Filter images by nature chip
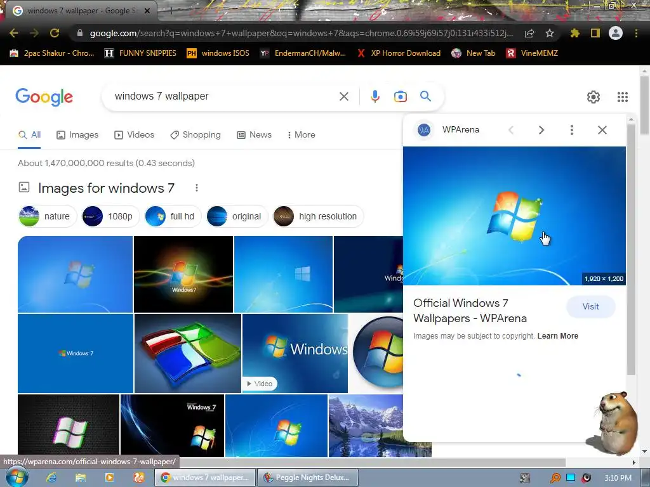Viewport: 650px width, 487px height. point(47,216)
